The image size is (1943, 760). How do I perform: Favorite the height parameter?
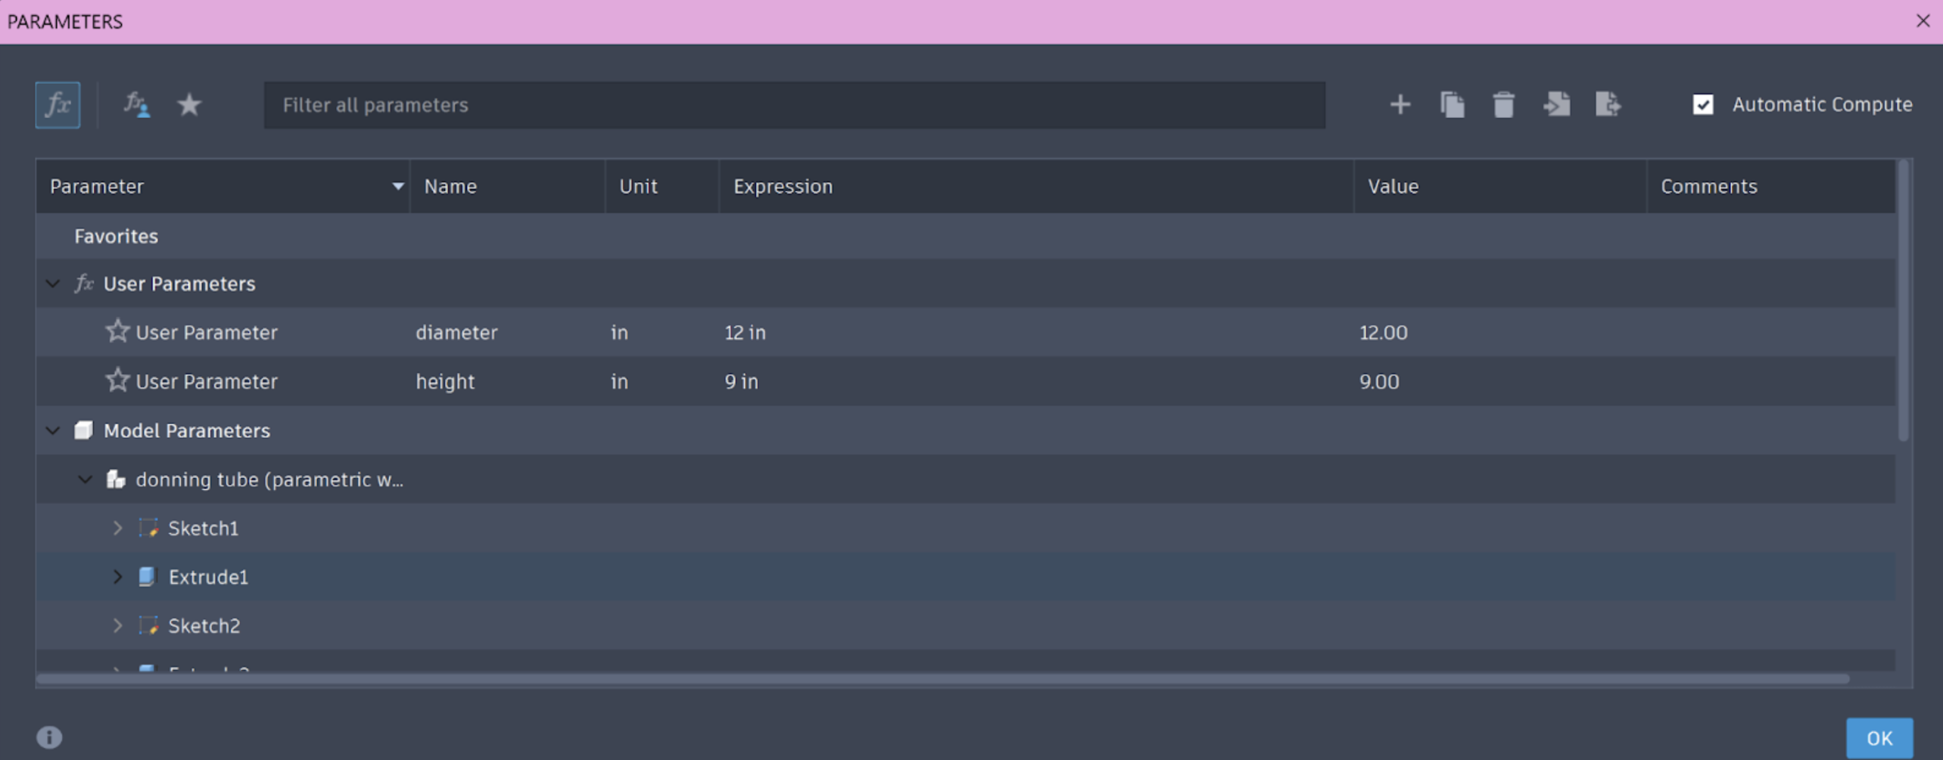[x=117, y=380]
